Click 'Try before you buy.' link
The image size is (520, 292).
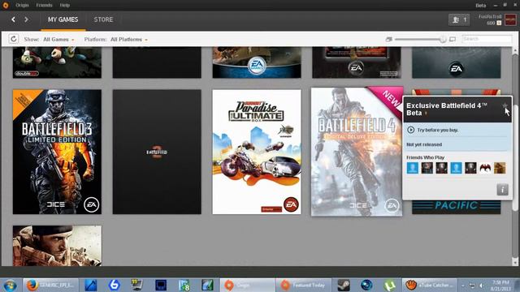click(437, 130)
